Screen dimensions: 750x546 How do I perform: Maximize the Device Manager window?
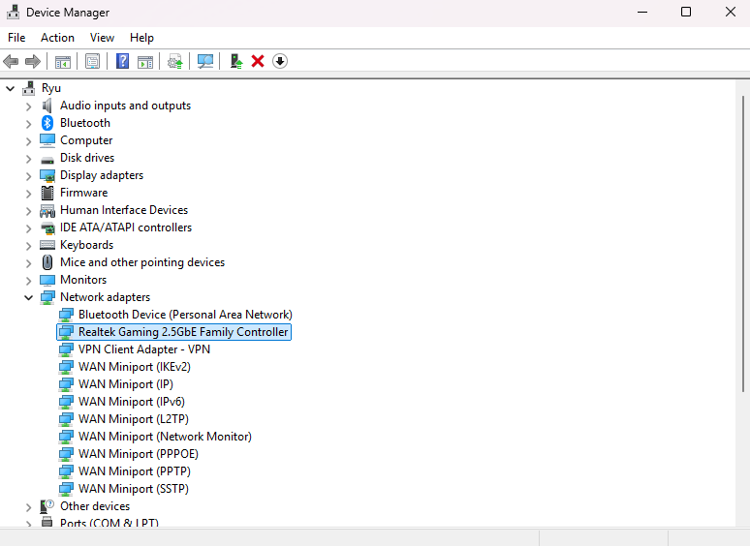[x=686, y=12]
